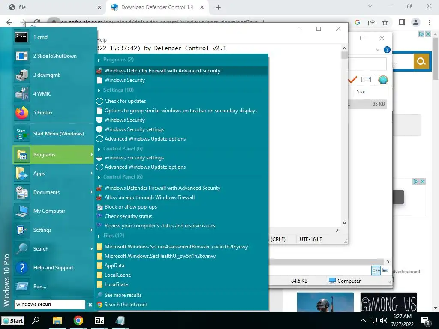The height and width of the screenshot is (329, 439).
Task: Open 7-Zip help question mark icon
Action: pyautogui.click(x=387, y=50)
